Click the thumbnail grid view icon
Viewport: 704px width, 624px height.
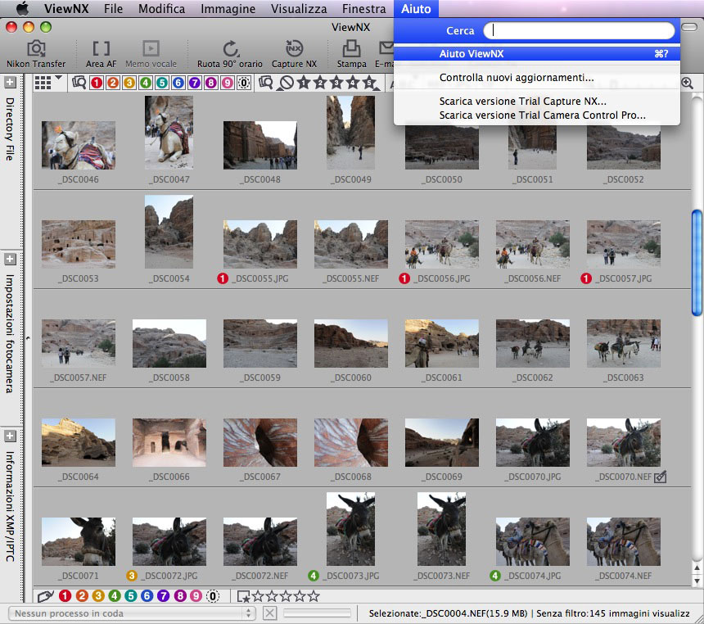click(x=43, y=83)
